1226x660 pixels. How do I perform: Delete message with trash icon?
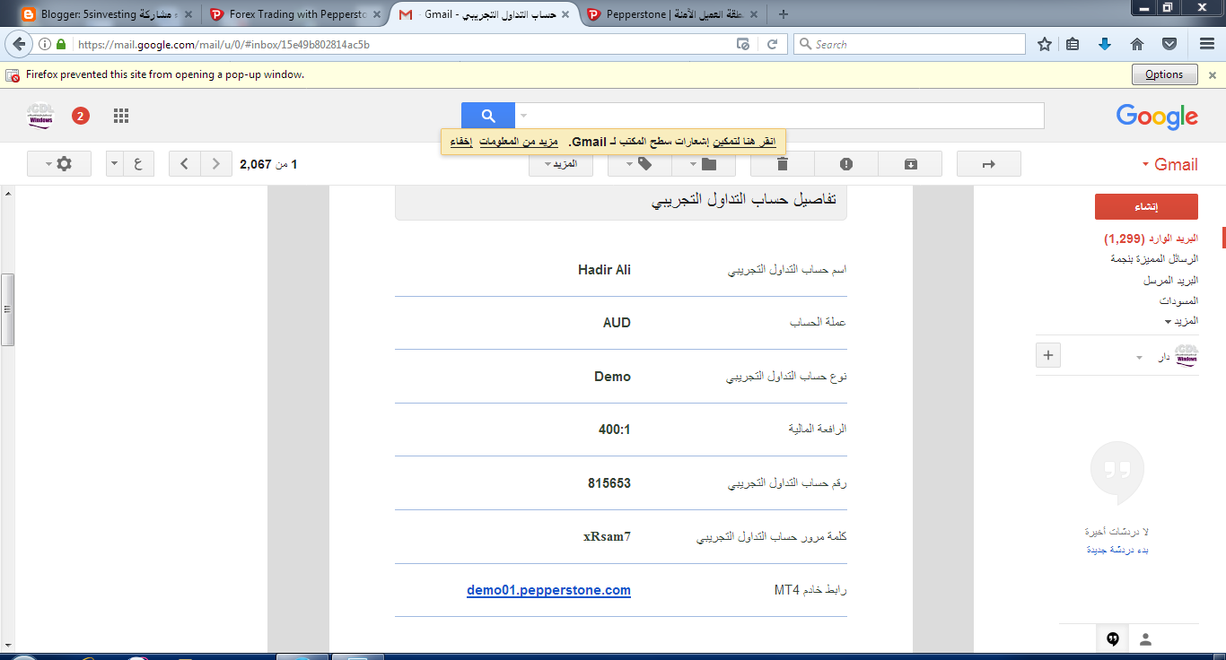click(782, 164)
